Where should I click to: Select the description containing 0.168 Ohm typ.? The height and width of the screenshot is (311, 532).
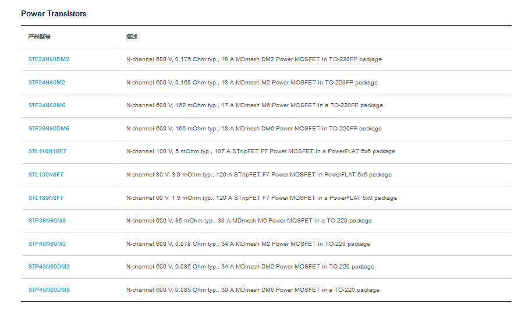tap(252, 83)
